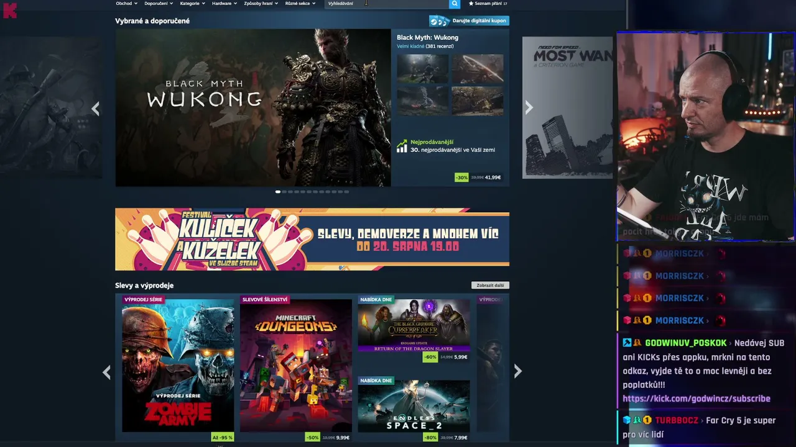Screen dimensions: 796x447
Task: Select the bottom-left Wukong screenshot thumbnail
Action: coord(423,101)
